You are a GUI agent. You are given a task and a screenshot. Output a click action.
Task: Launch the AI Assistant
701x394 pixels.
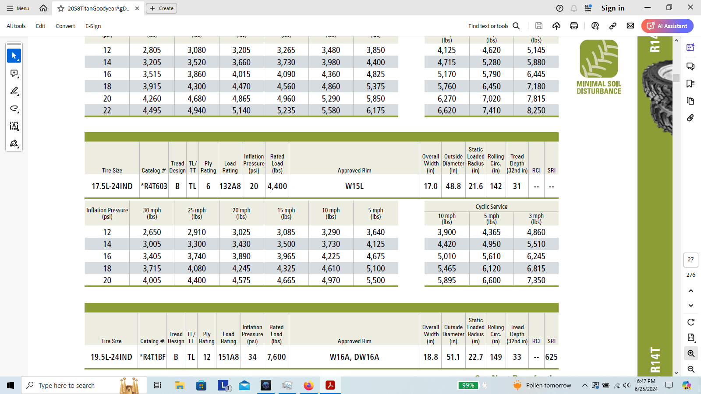(667, 26)
